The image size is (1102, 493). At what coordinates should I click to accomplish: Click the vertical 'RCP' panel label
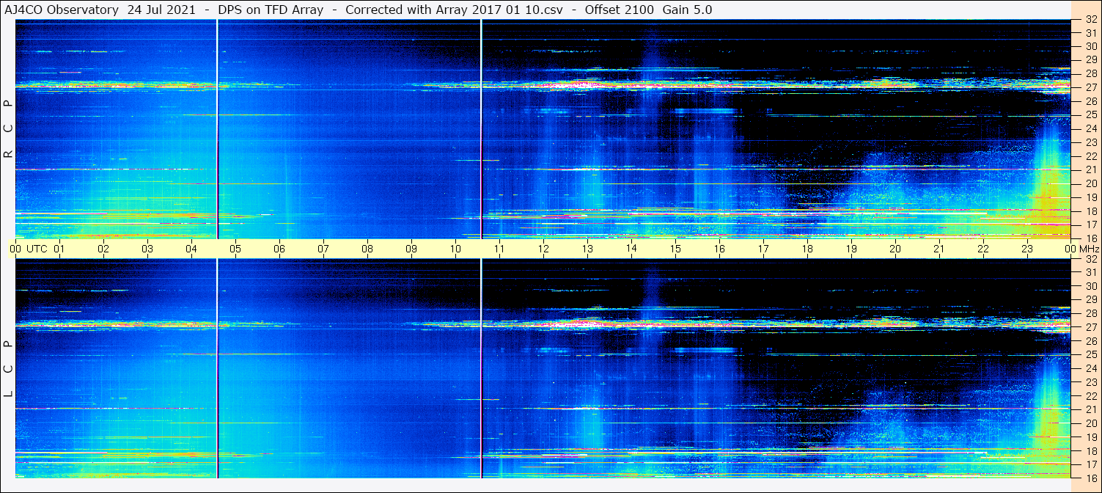click(9, 129)
